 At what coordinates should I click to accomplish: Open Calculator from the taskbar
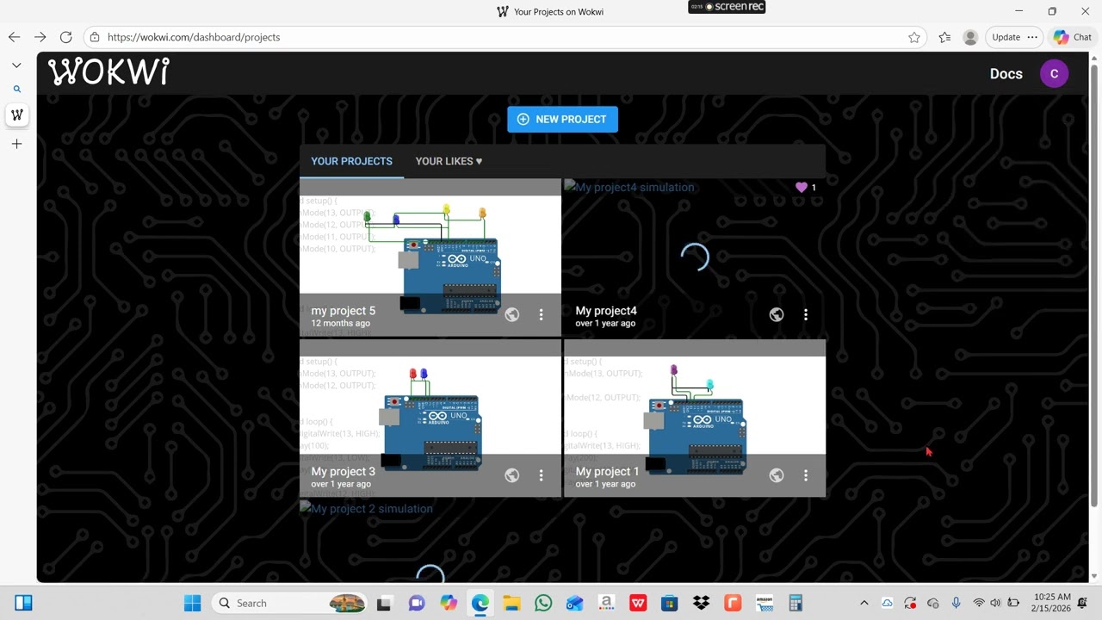point(796,603)
